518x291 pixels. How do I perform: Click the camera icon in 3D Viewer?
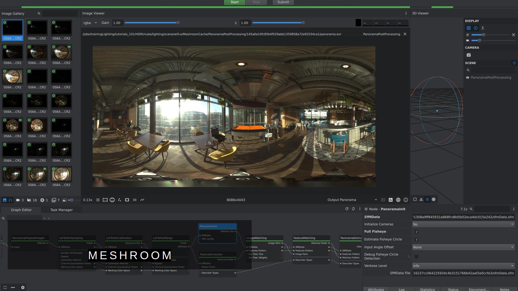[469, 55]
